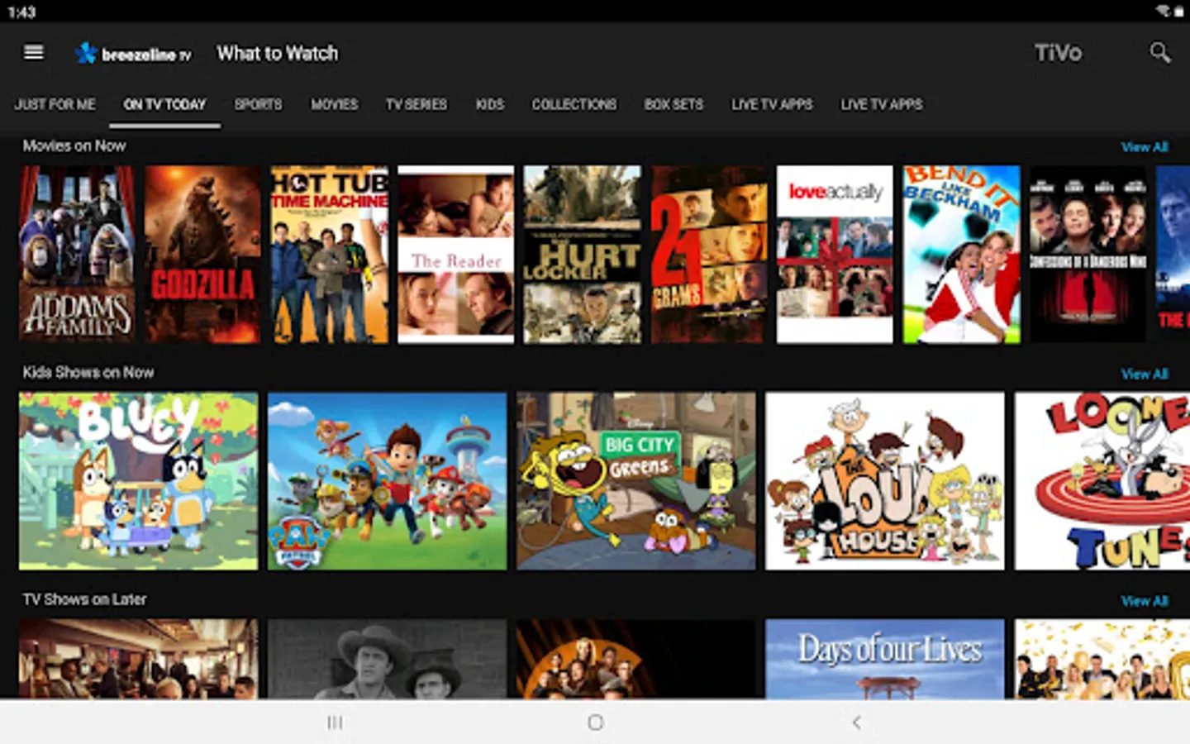
Task: Open the Kids tab
Action: point(489,104)
